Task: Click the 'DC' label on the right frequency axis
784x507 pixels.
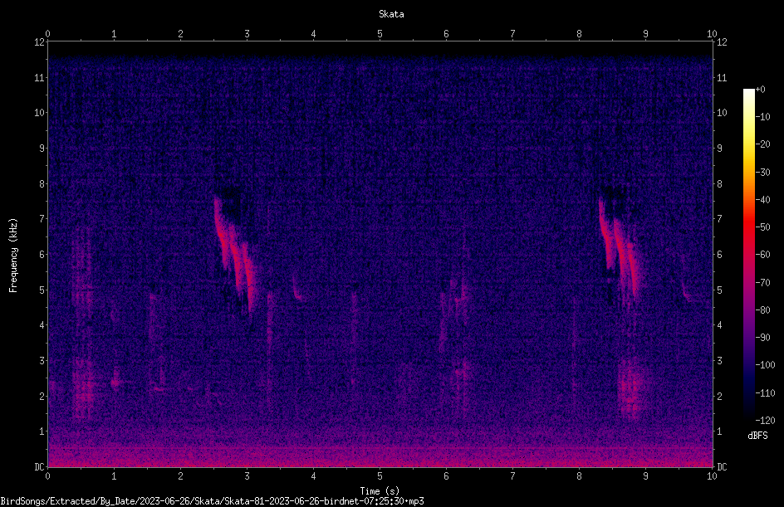Action: (x=722, y=467)
